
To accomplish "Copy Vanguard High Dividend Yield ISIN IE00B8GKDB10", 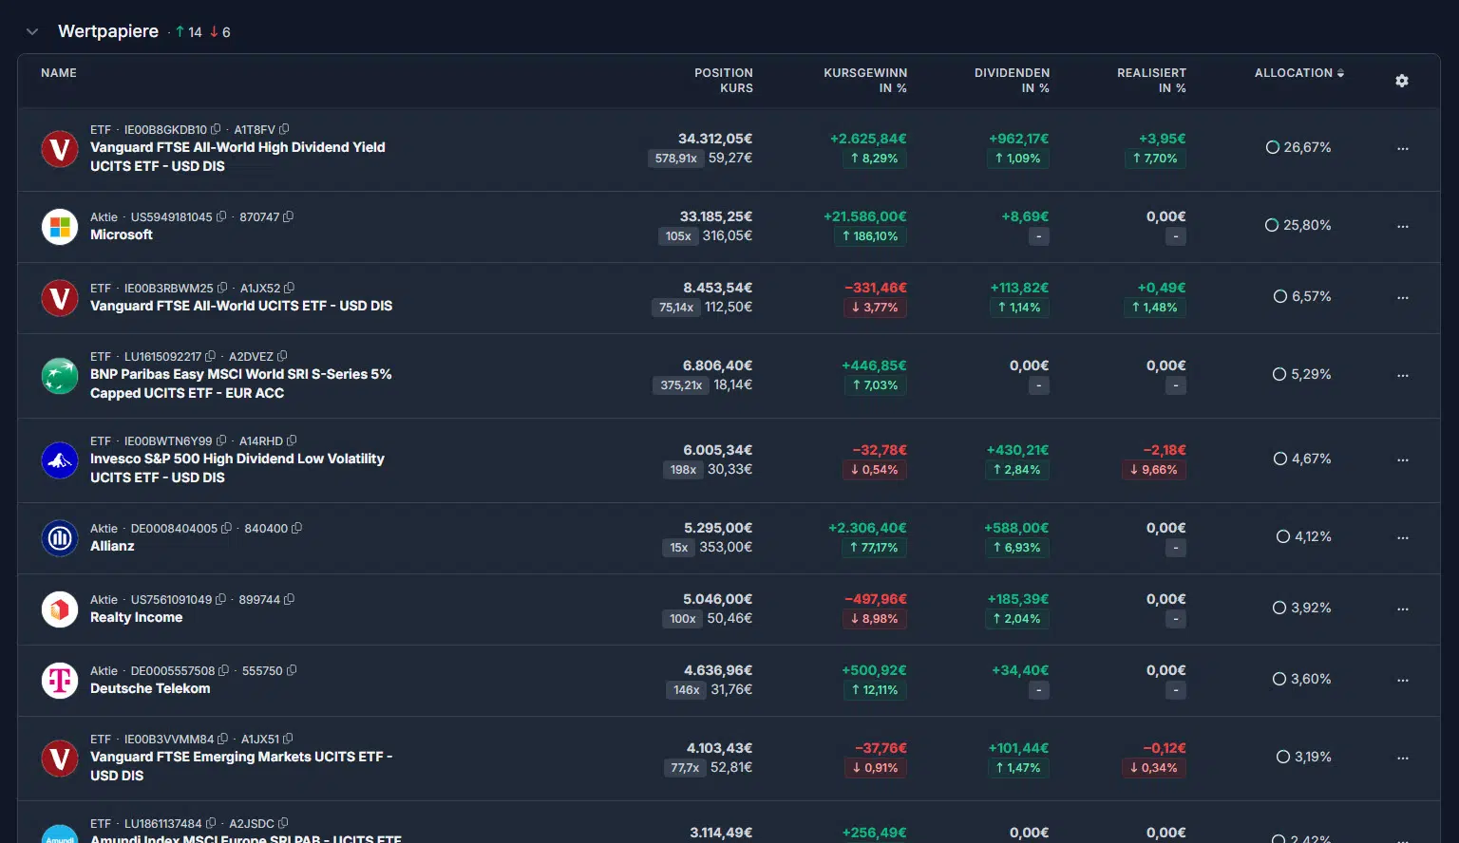I will 216,129.
